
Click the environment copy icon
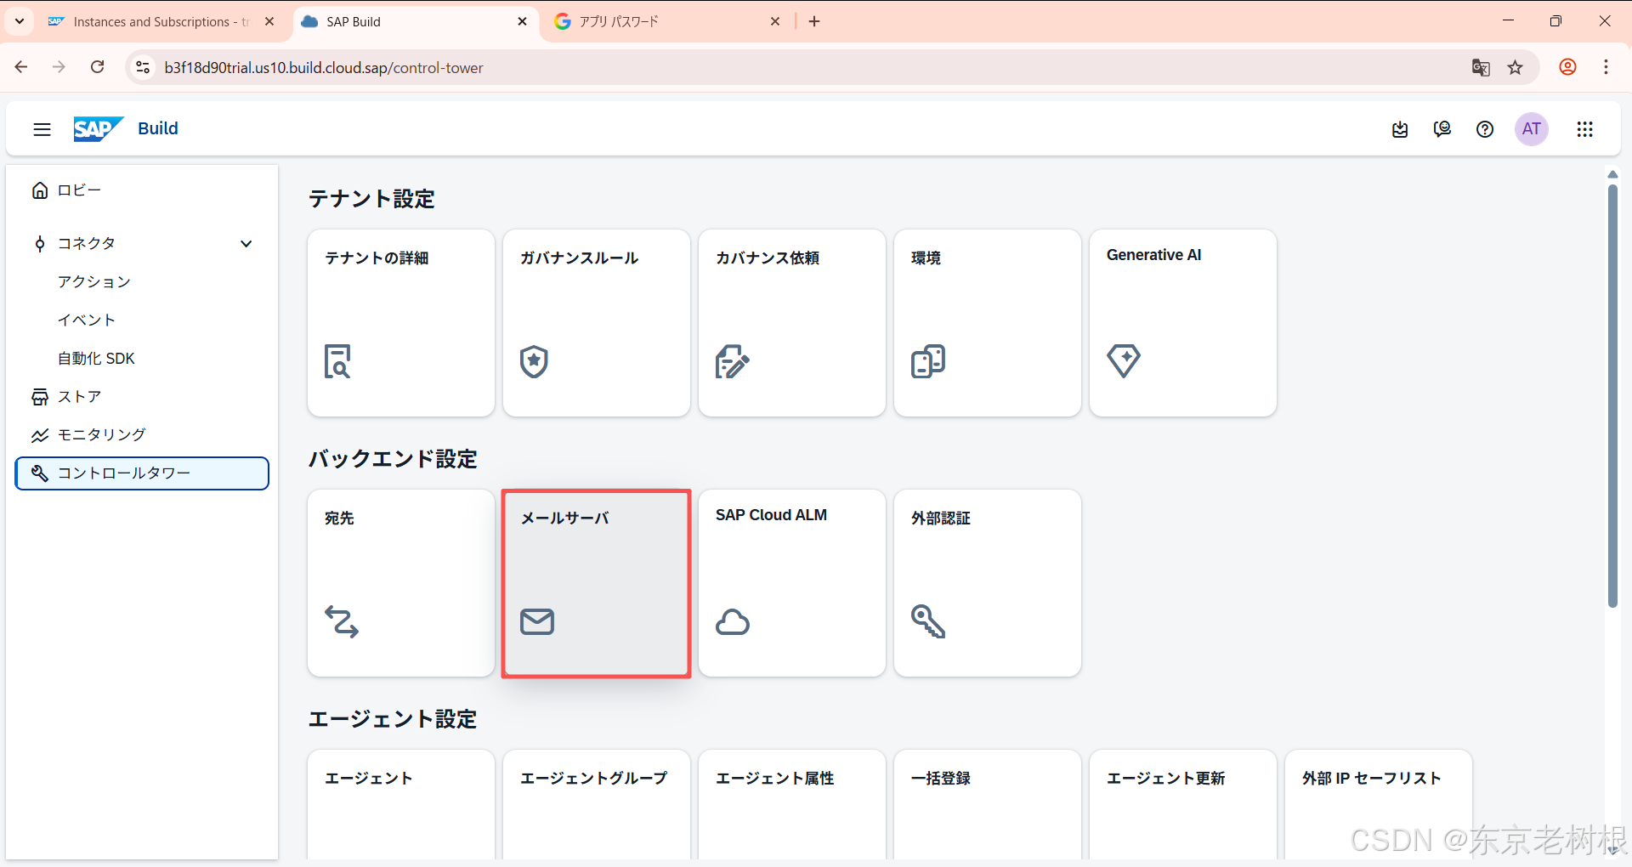coord(928,361)
